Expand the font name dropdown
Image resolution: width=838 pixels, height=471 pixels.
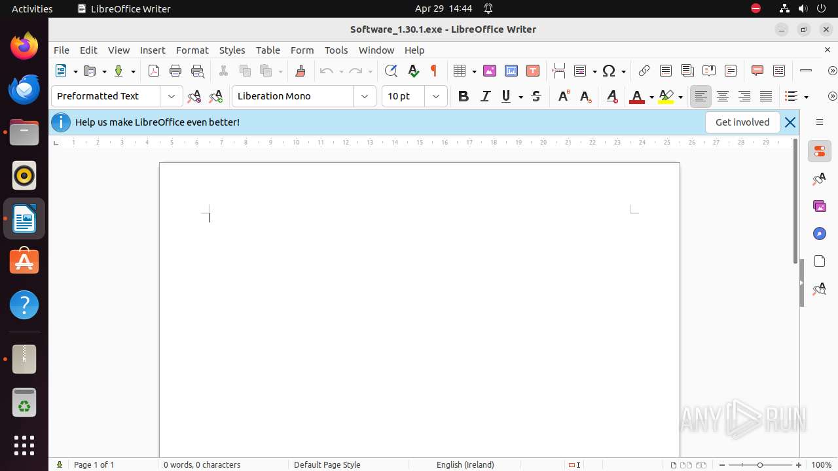[365, 96]
